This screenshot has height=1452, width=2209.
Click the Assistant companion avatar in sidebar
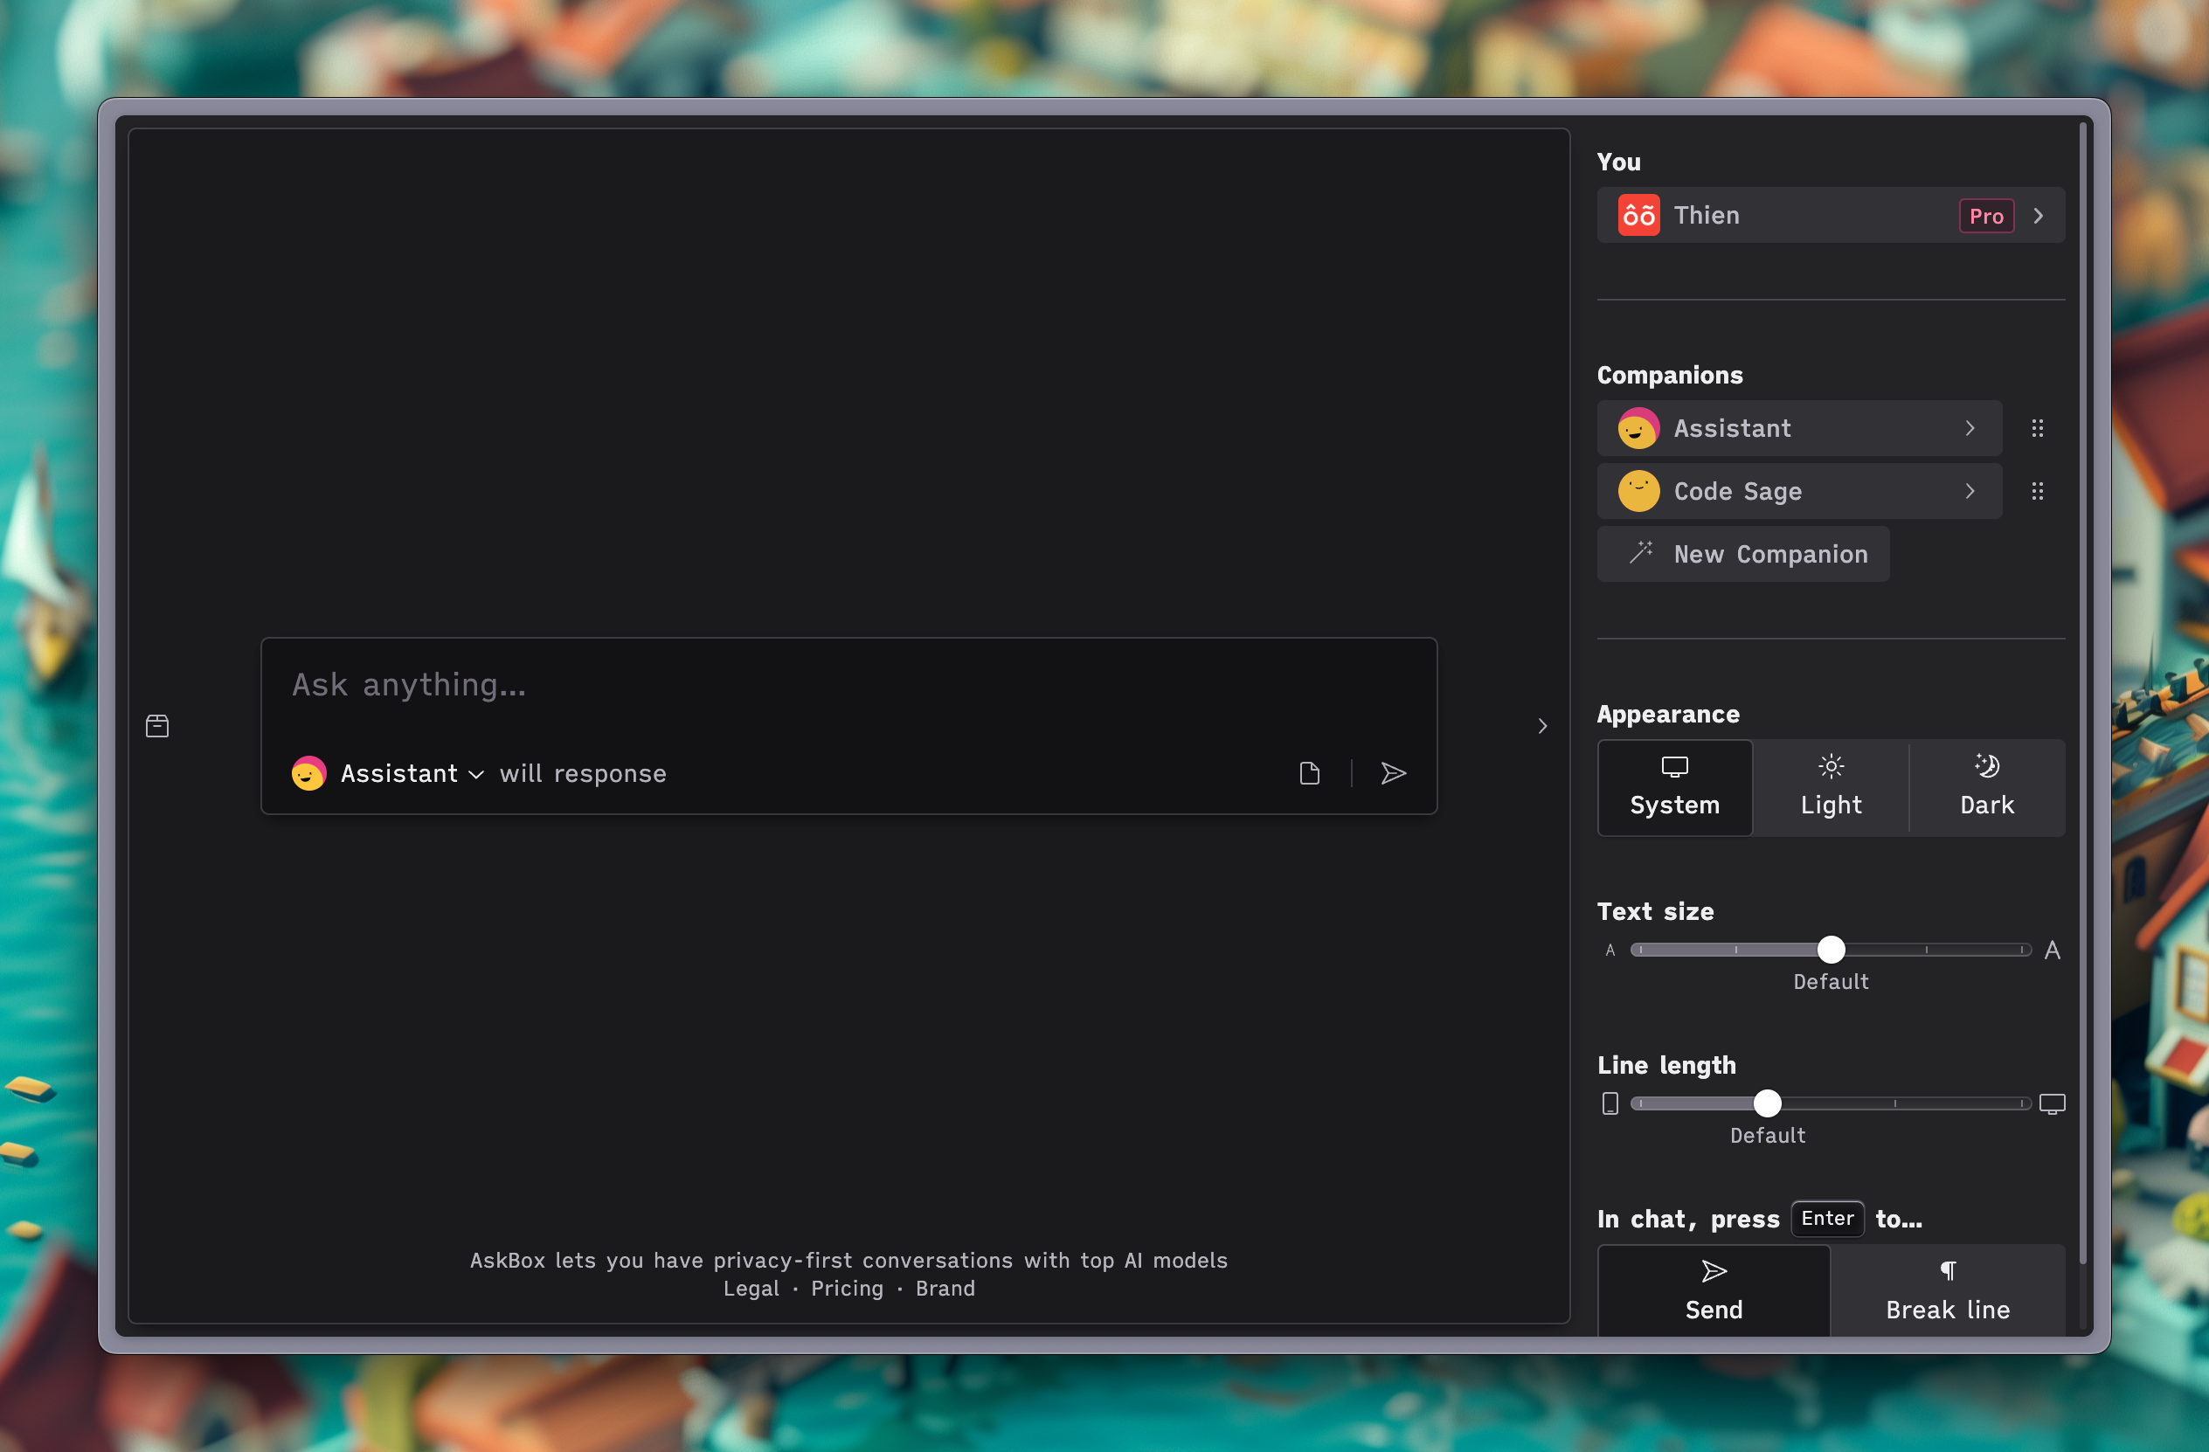pos(1638,428)
